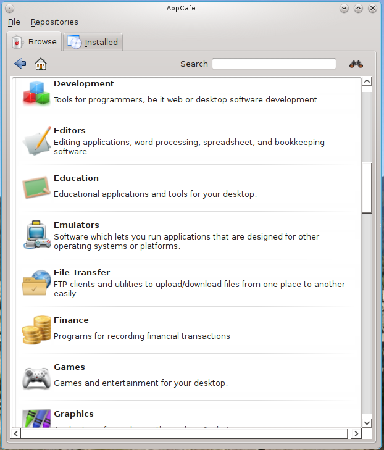Screen dimensions: 384x450
Task: Click 'FTP clients and utilities' description
Action: pos(199,289)
